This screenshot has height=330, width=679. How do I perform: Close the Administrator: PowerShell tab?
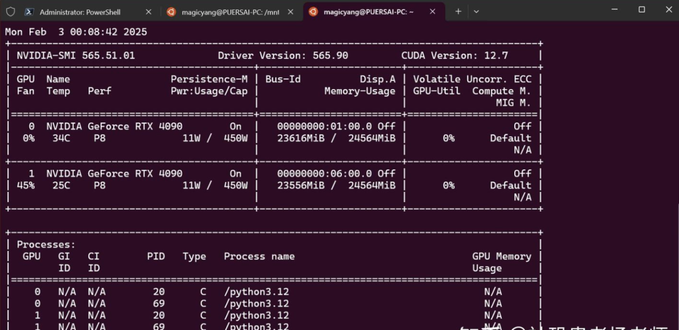[148, 12]
